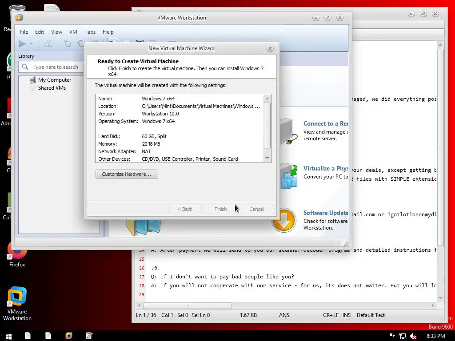
Task: Click the text editor scroll right arrow
Action: (433, 305)
